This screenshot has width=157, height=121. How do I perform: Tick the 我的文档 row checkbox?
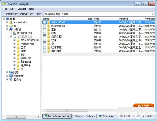(44, 37)
